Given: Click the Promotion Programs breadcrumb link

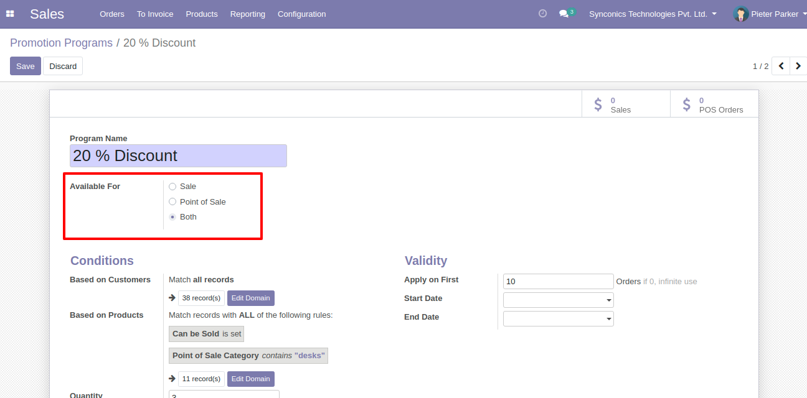Looking at the screenshot, I should 61,43.
